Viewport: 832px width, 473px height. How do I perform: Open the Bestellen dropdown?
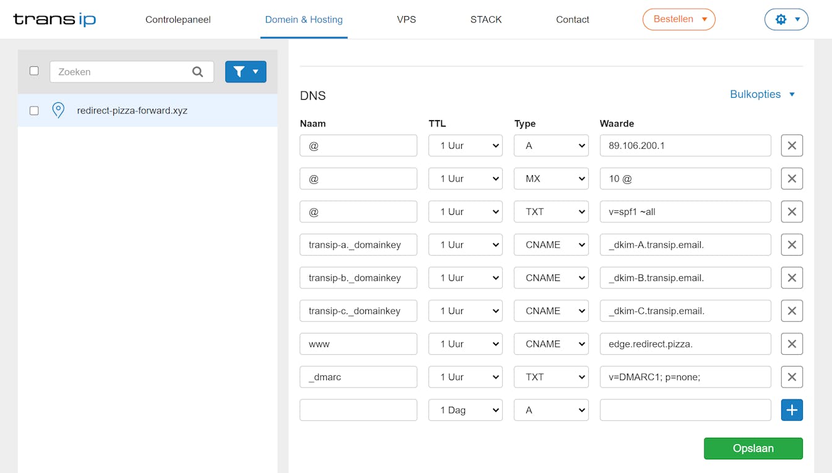pos(678,19)
